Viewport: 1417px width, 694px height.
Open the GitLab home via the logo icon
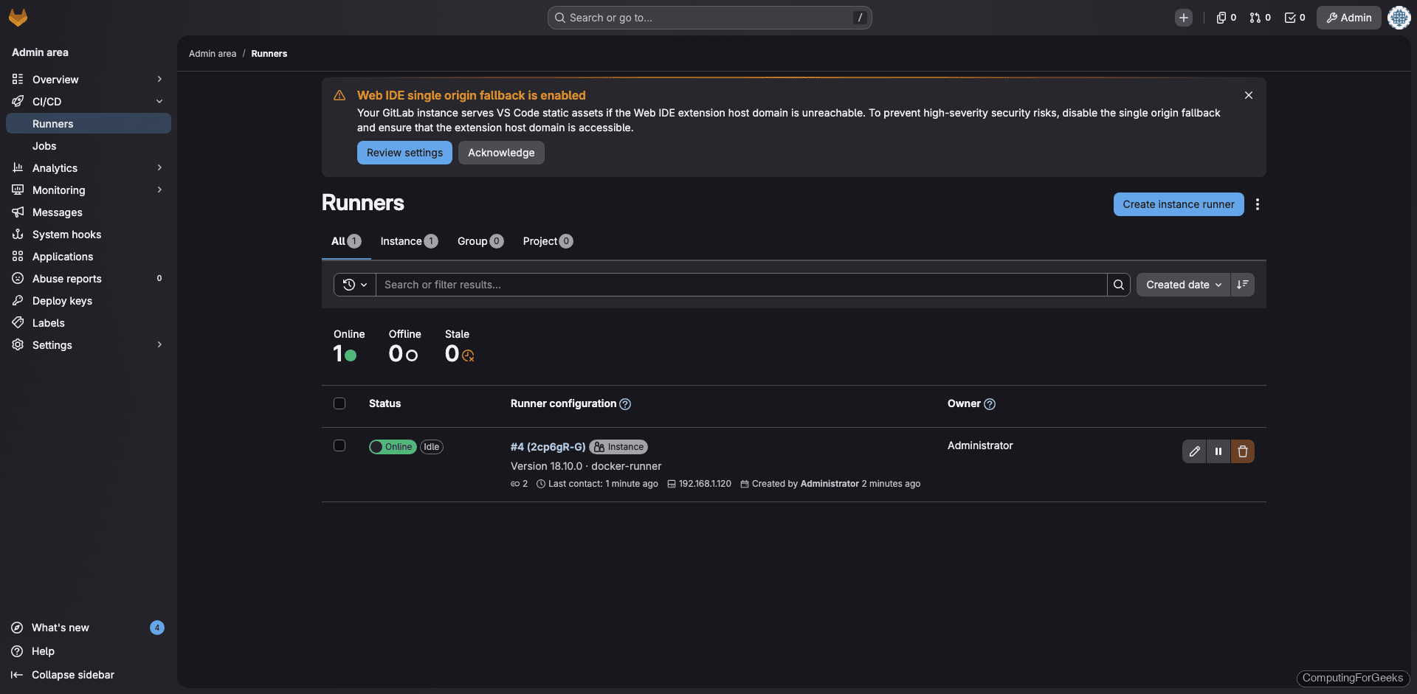[18, 17]
